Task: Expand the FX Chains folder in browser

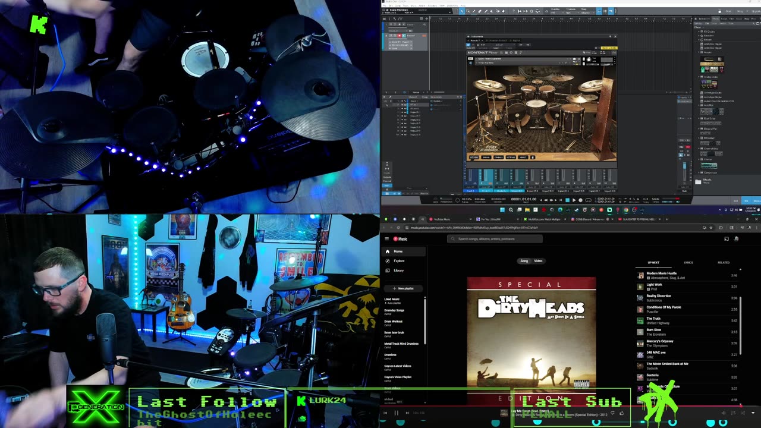Action: [699, 32]
